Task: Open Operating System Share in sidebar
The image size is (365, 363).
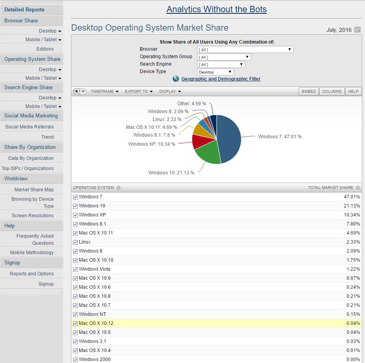Action: (x=32, y=59)
